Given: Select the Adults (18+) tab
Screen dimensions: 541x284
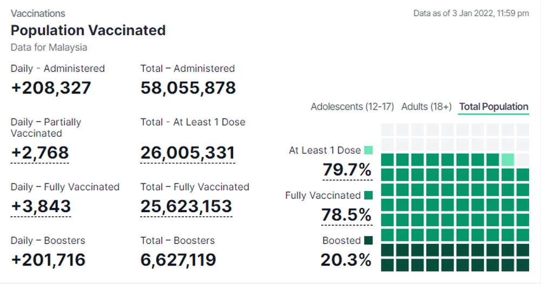Looking at the screenshot, I should 426,107.
